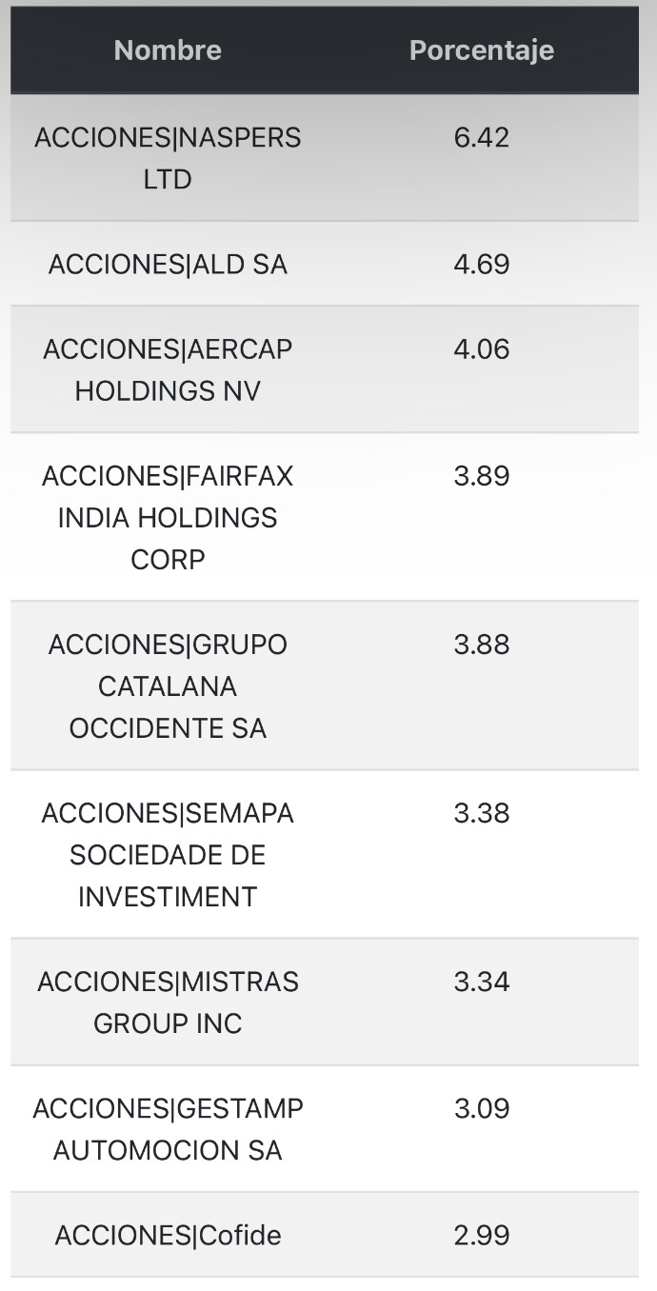Click the 4.69 percentage cell
657x1291 pixels.
(482, 265)
